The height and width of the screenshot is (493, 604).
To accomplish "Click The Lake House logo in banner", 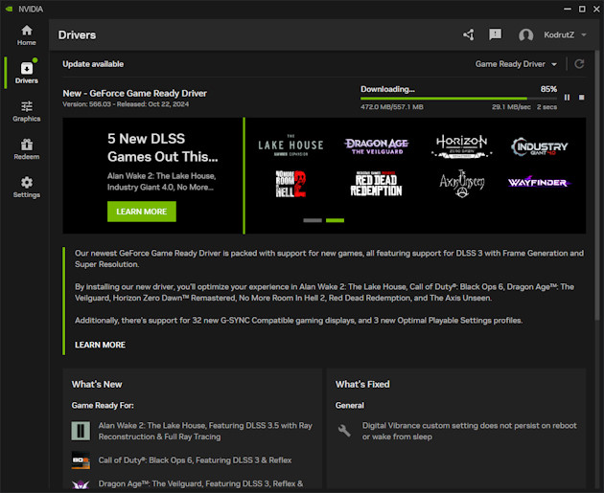I will pos(290,145).
